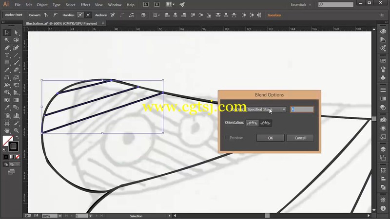Select the Pencil tool
The height and width of the screenshot is (219, 390).
(x=7, y=70)
